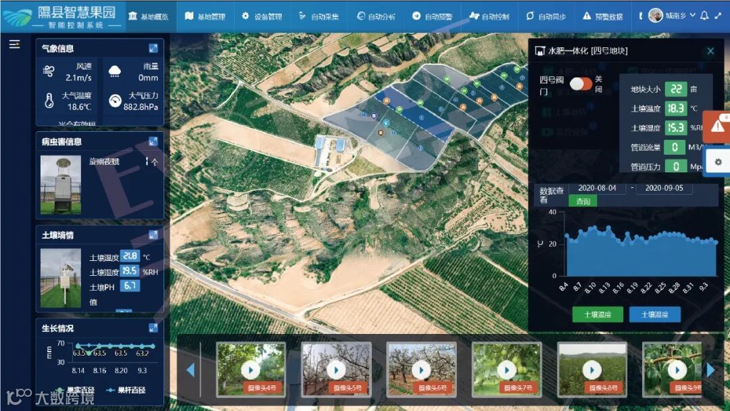Click the 水肥一体化 panel title icon

[540, 51]
